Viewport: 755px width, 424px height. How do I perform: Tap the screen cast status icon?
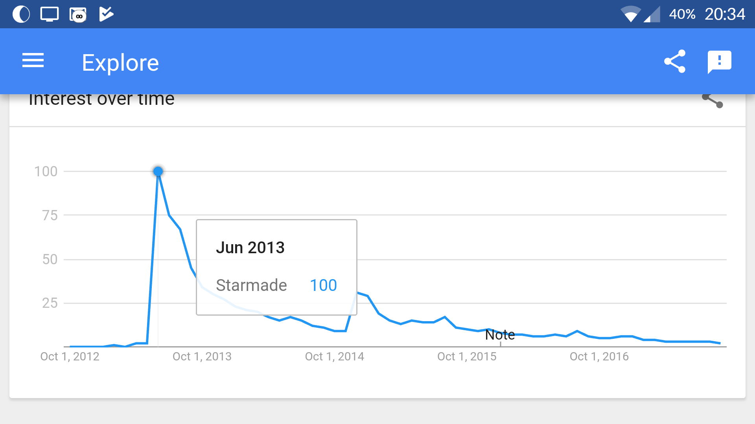pyautogui.click(x=50, y=15)
